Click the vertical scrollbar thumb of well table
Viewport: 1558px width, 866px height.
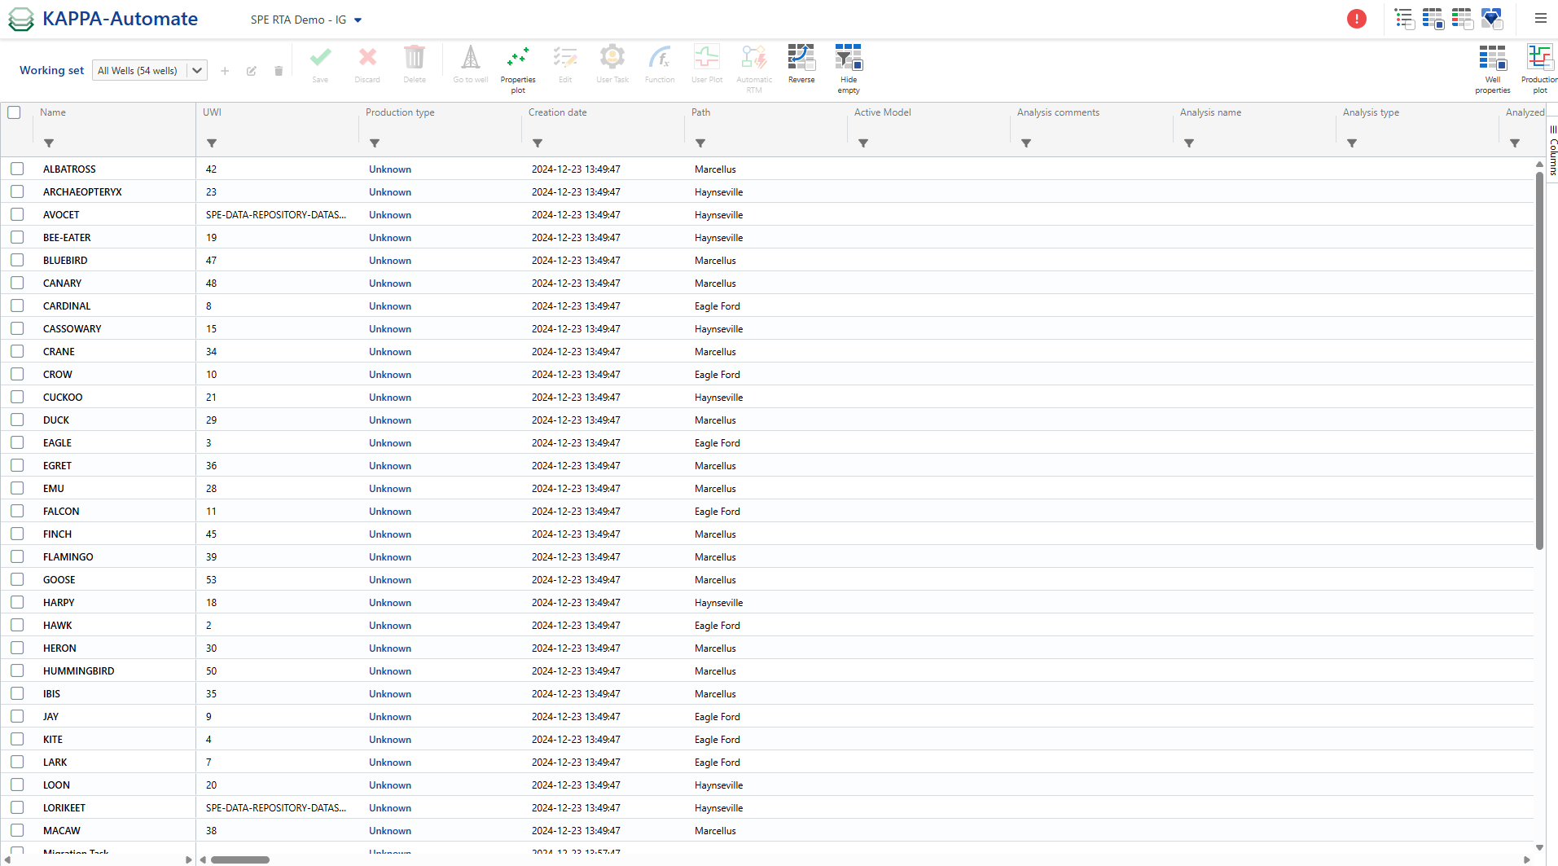1539,361
